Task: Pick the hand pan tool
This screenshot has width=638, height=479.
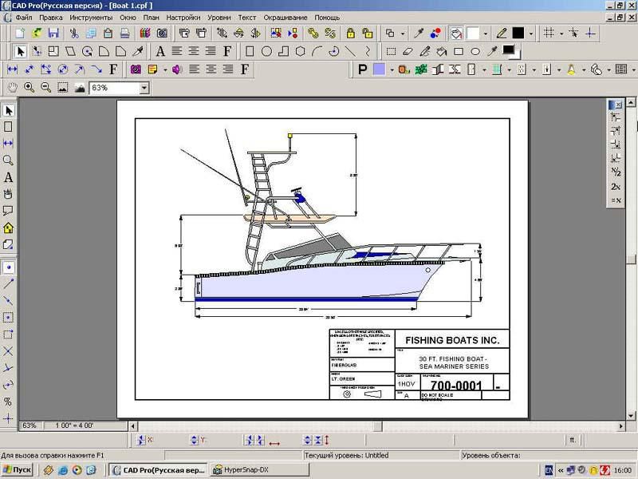Action: coord(12,87)
